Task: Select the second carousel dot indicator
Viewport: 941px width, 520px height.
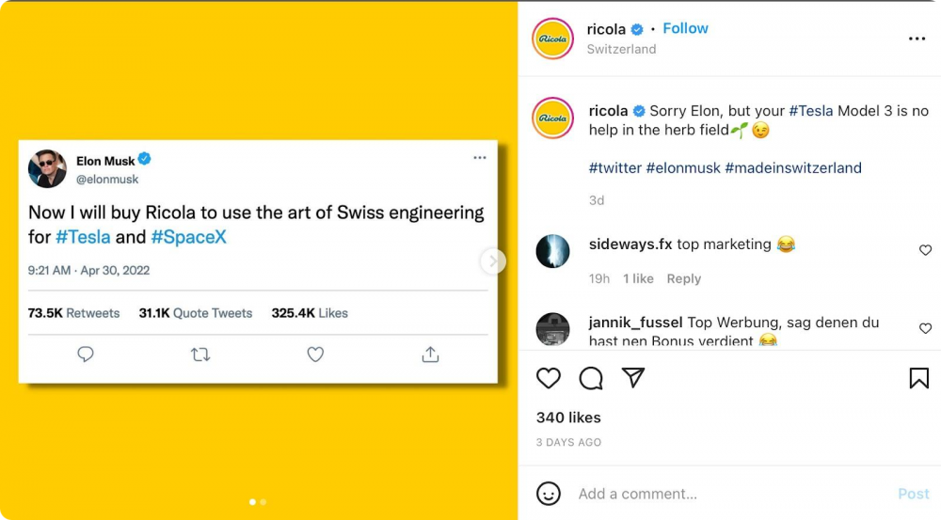Action: tap(263, 502)
